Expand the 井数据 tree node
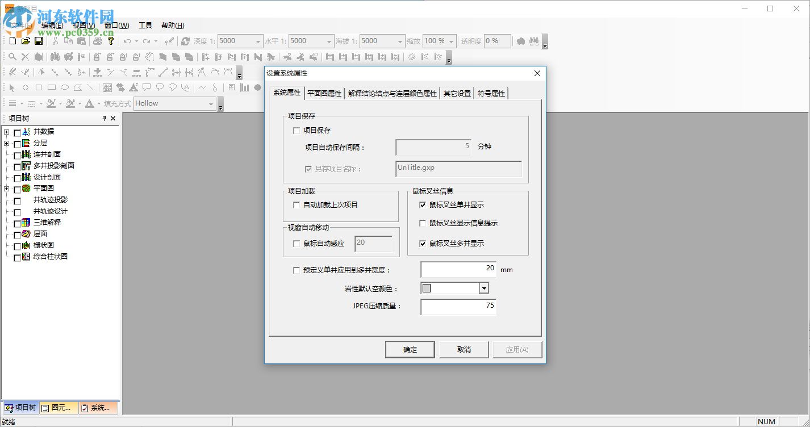 [x=6, y=131]
